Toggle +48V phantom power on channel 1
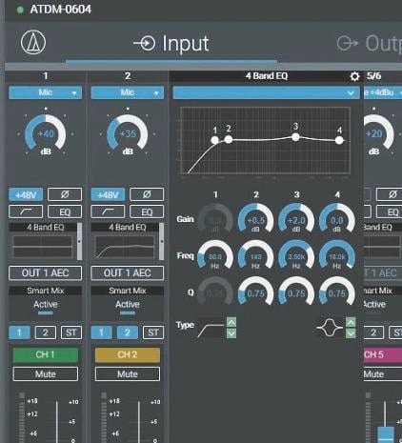 pyautogui.click(x=26, y=194)
